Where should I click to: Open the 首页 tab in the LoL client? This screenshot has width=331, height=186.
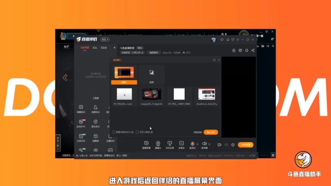pos(67,47)
